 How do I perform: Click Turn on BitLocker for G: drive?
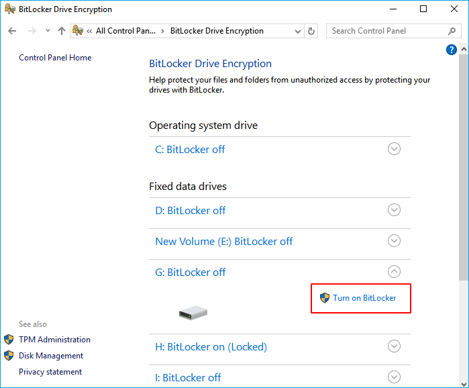(x=364, y=298)
